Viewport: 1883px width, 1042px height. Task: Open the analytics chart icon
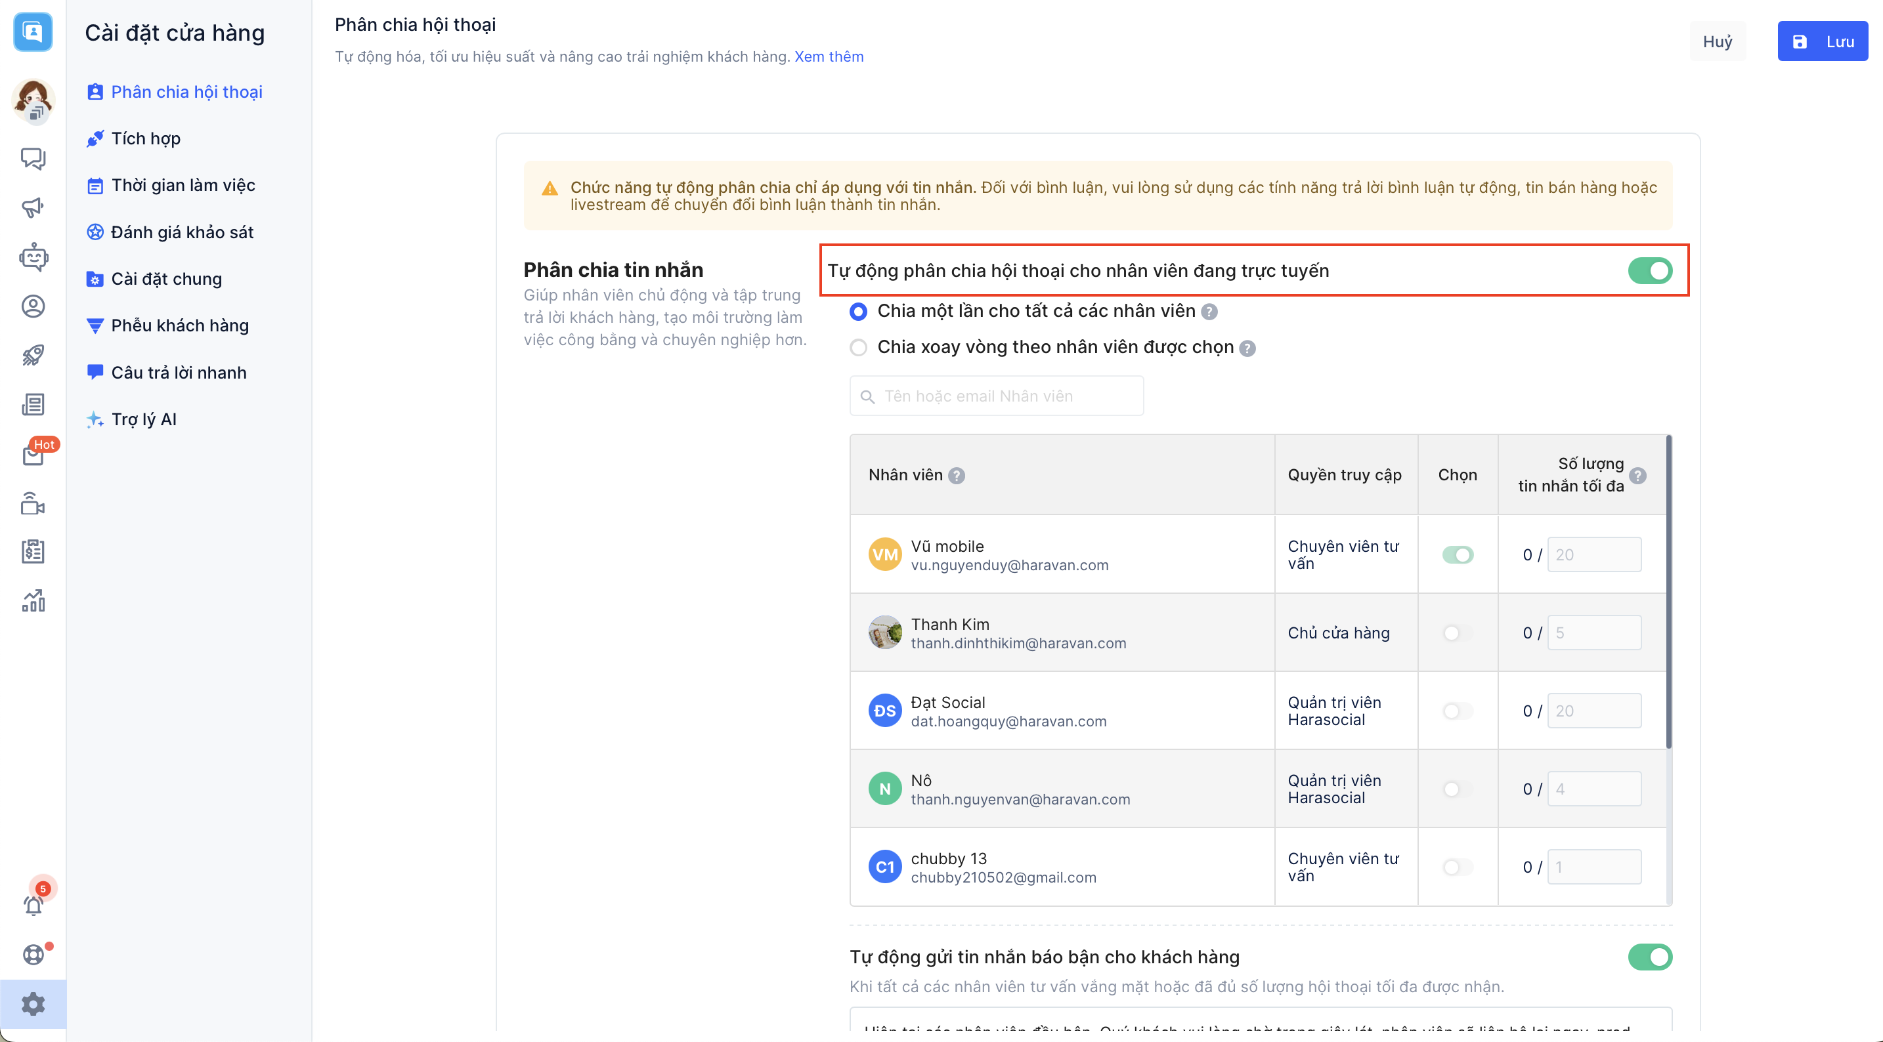(33, 600)
